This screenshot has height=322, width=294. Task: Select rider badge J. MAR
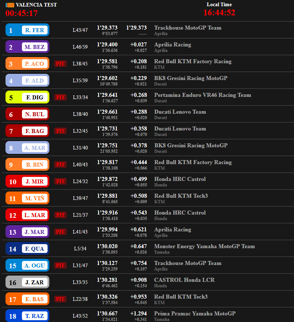tap(27, 232)
